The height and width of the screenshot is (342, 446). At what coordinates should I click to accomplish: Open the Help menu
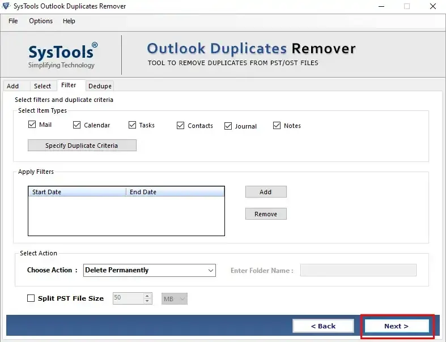coord(69,21)
